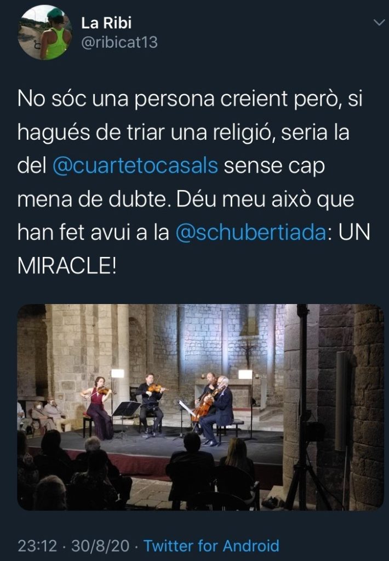Expand the tweet options chevron

[x=379, y=23]
